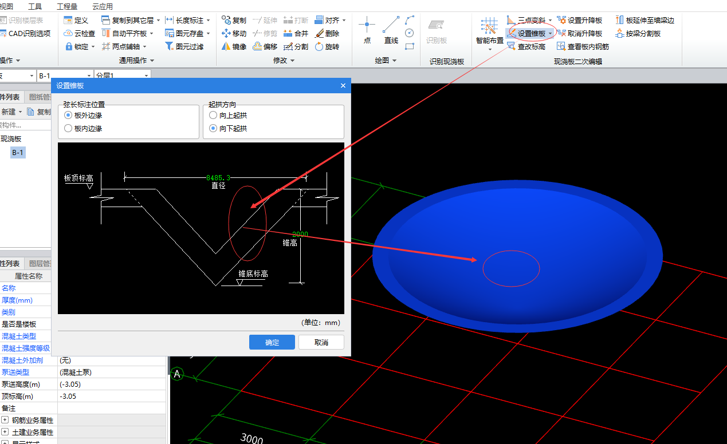Open dropdown arrow beside 锁定

pyautogui.click(x=93, y=47)
